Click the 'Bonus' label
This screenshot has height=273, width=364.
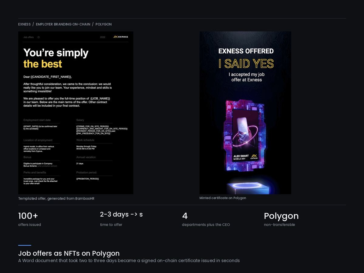point(27,157)
